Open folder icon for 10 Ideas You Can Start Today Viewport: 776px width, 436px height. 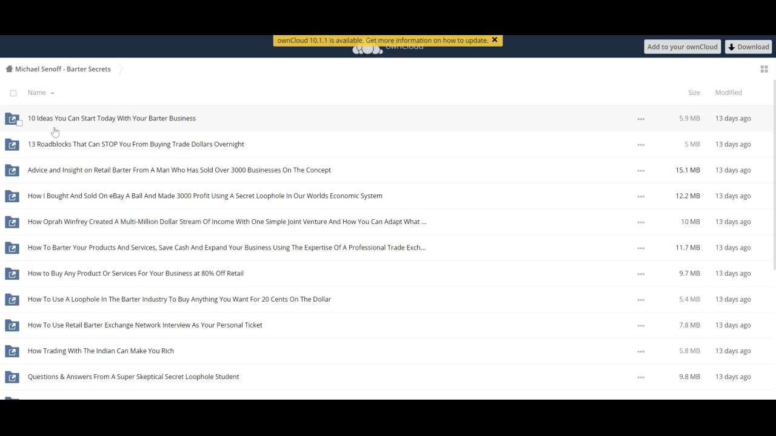point(12,119)
